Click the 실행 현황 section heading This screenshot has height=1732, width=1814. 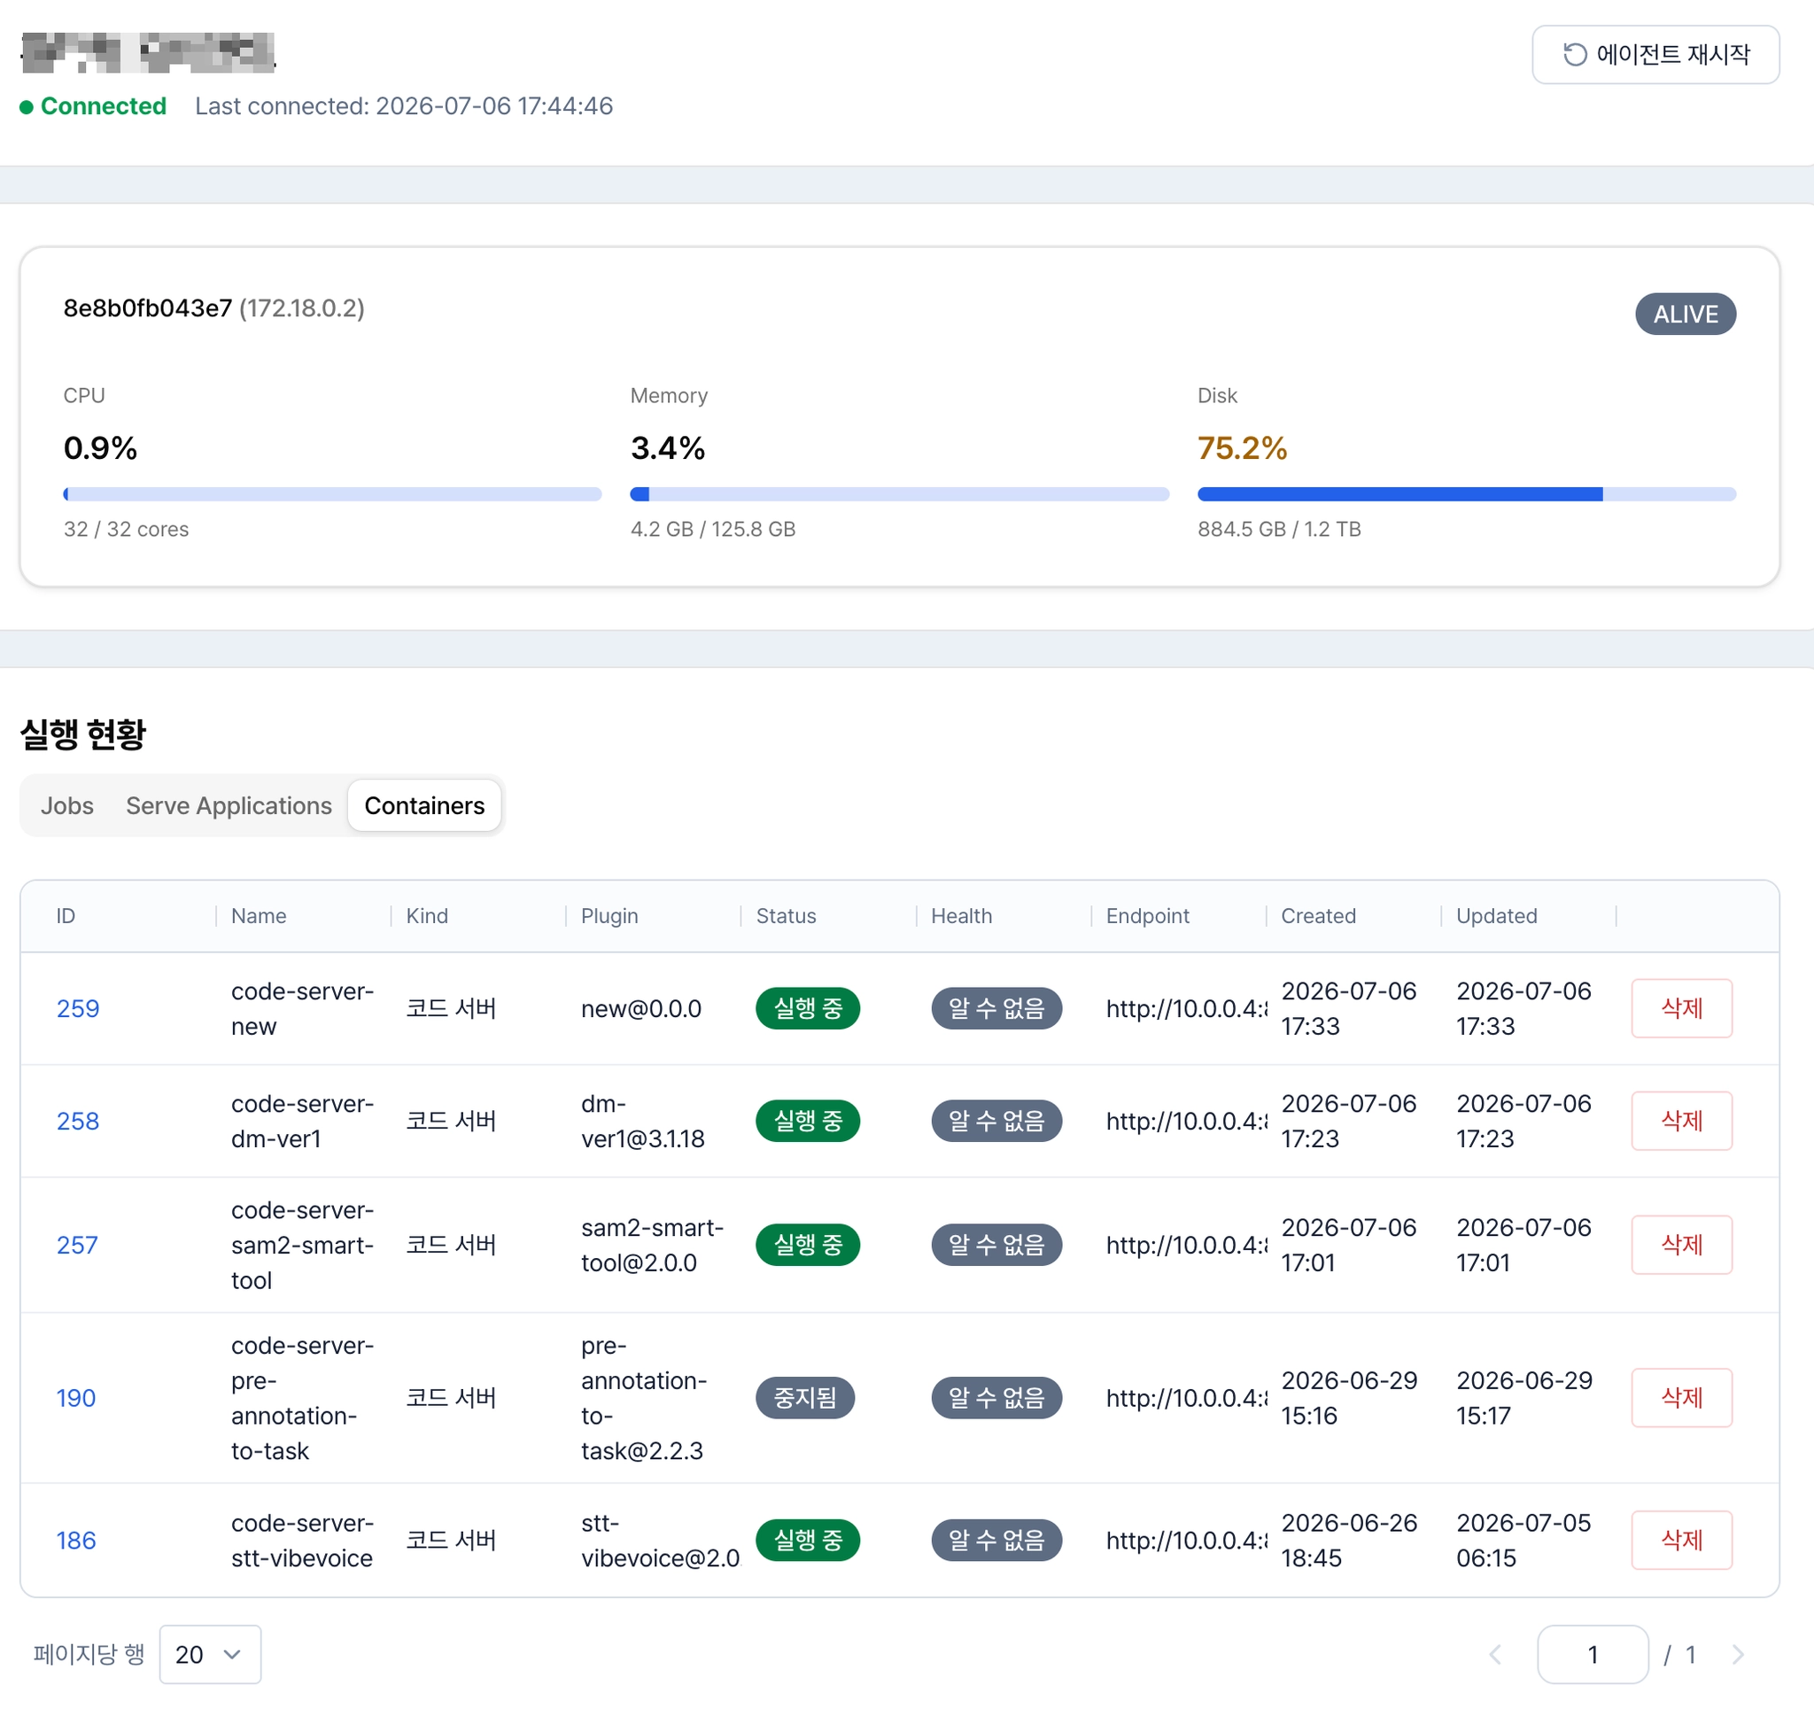click(x=83, y=734)
